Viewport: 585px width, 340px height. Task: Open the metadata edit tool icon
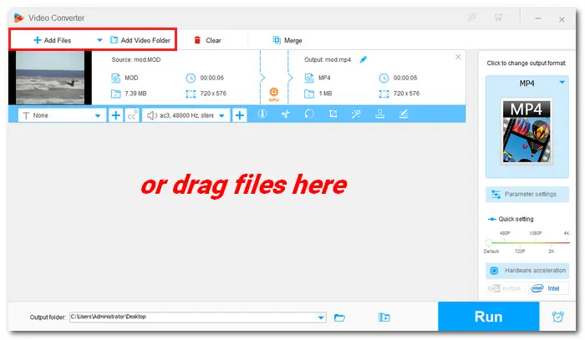pos(404,114)
